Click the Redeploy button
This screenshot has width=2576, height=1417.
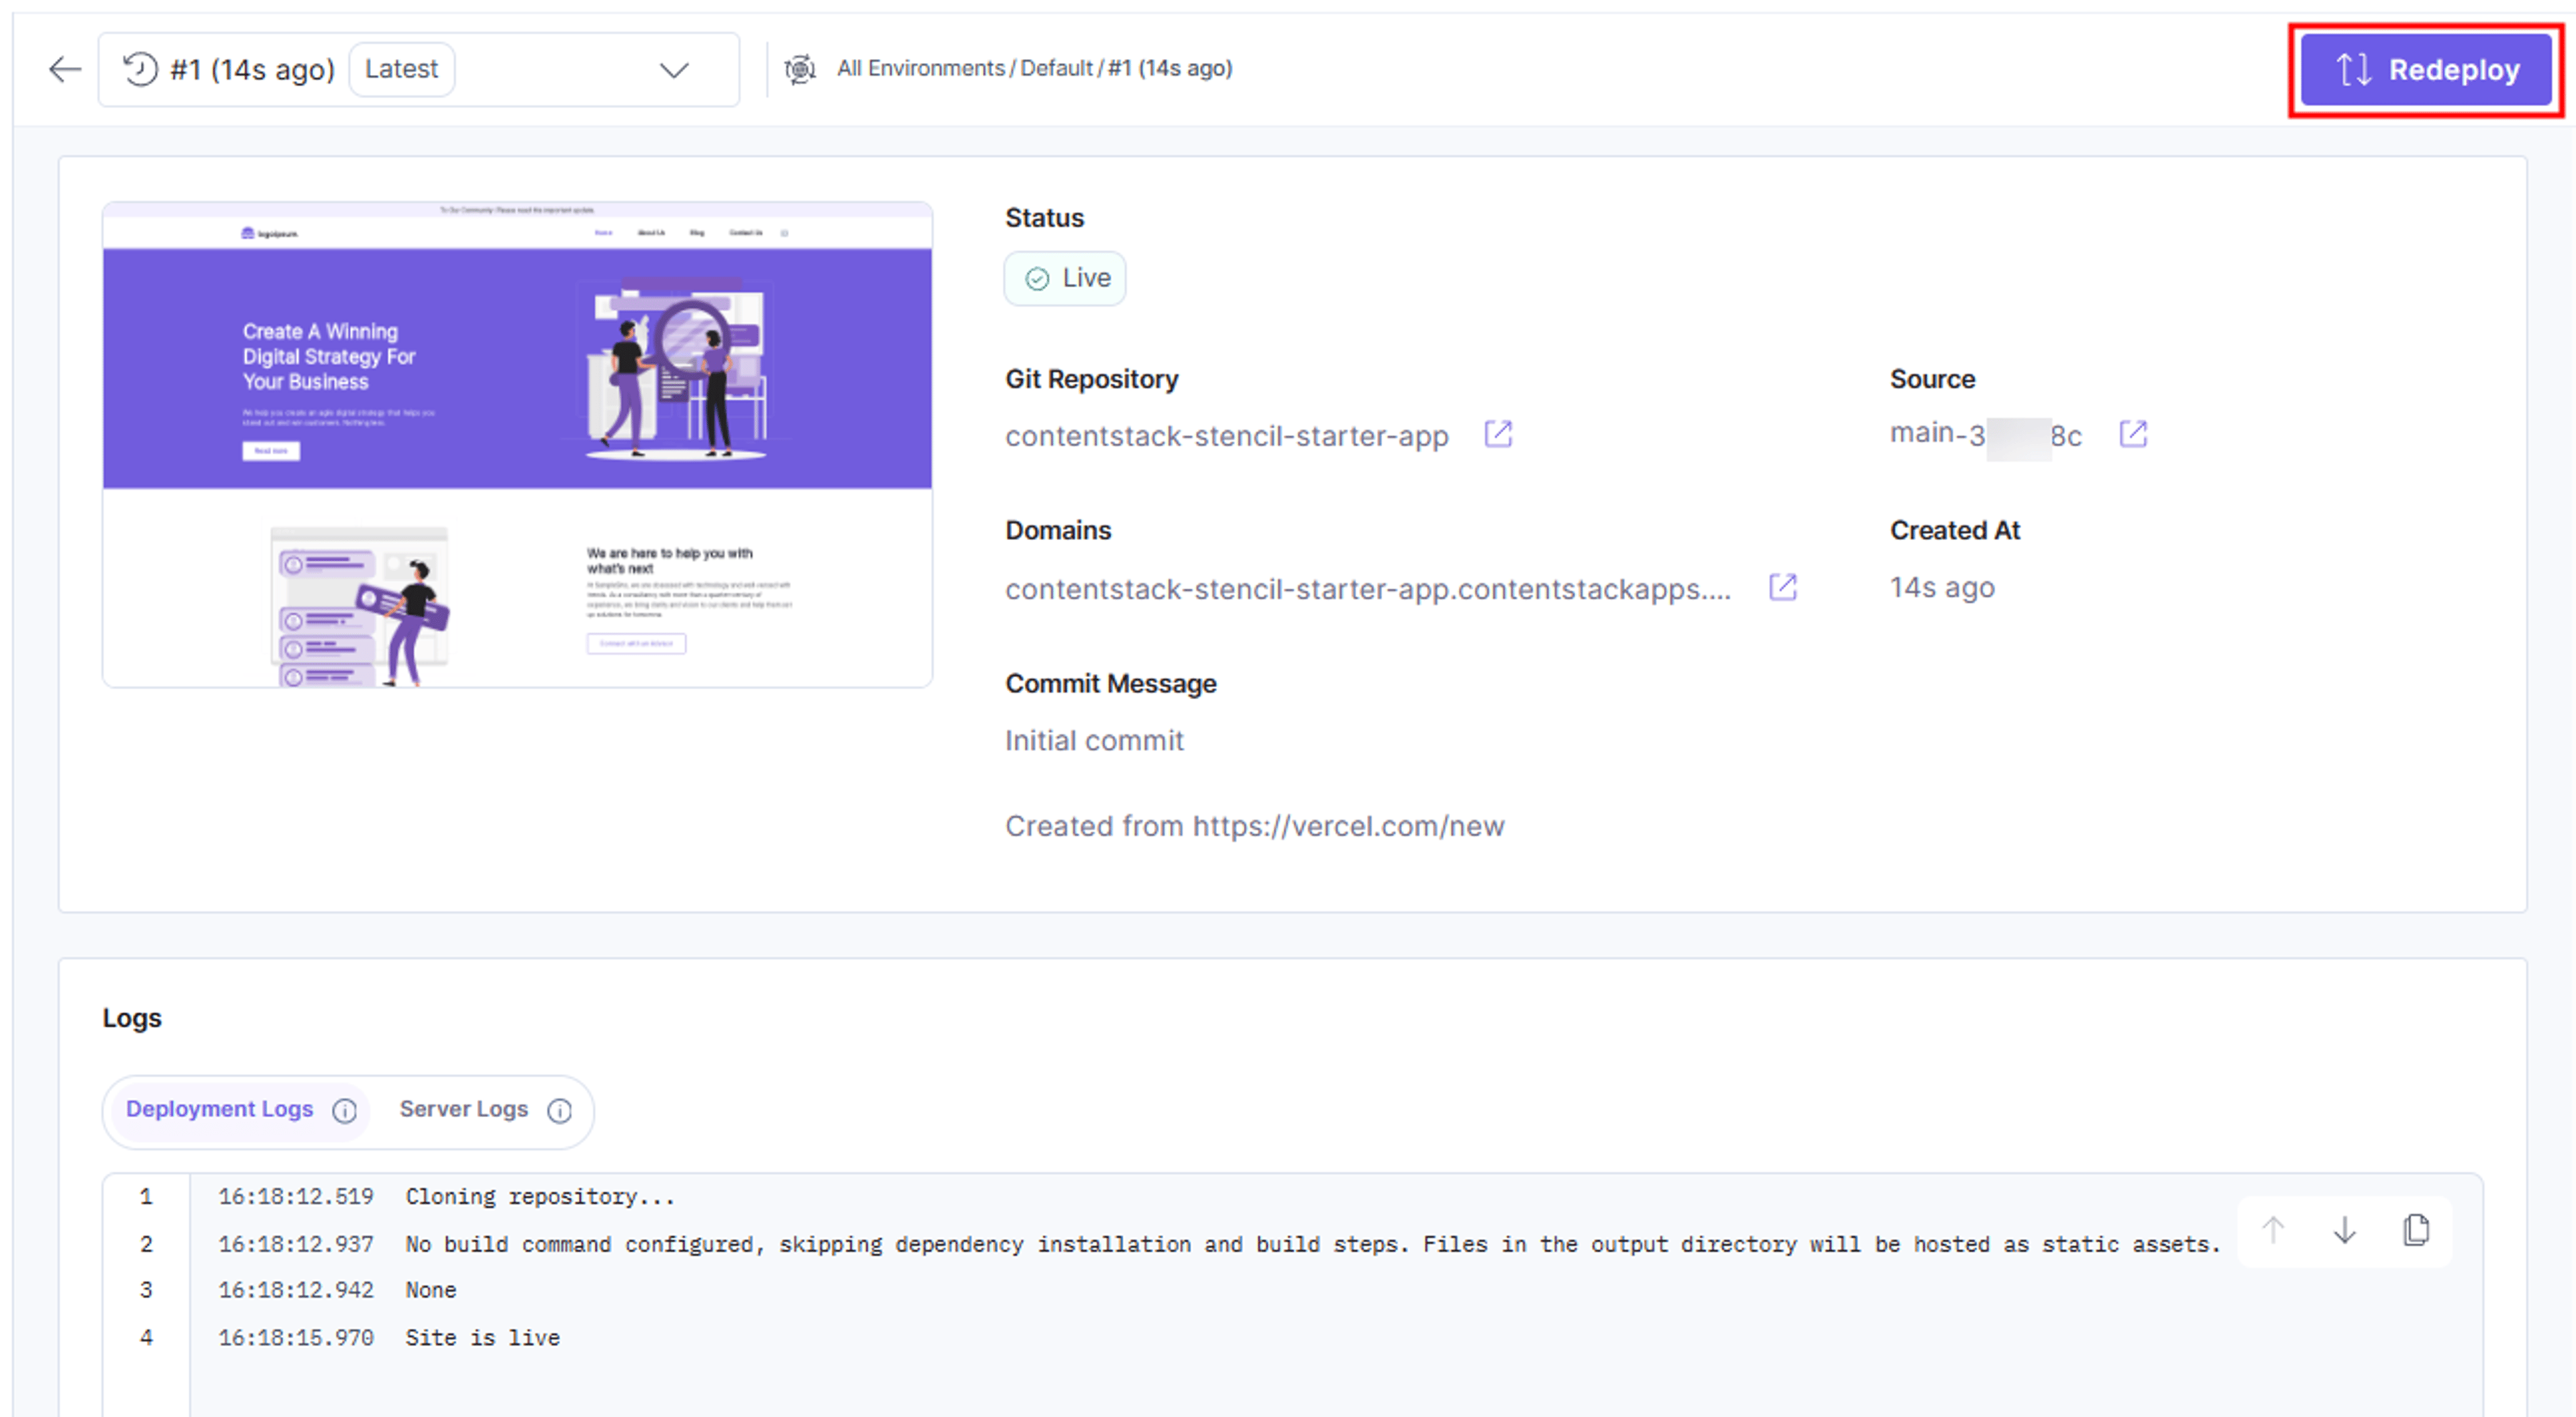[2425, 70]
